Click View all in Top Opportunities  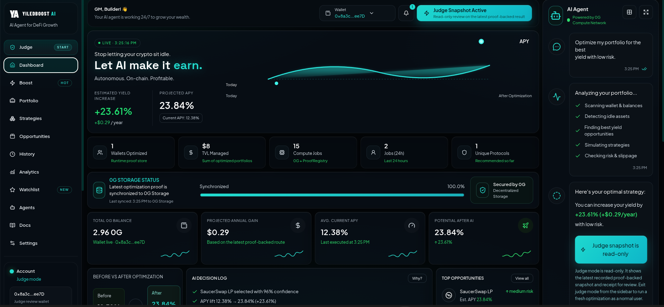(522, 278)
